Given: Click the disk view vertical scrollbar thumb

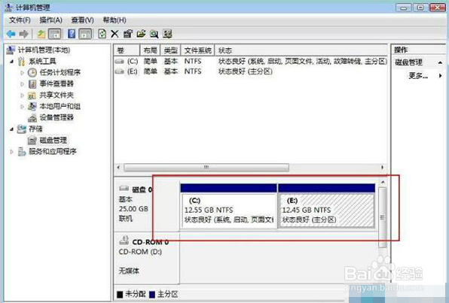Looking at the screenshot, I should pyautogui.click(x=382, y=217).
